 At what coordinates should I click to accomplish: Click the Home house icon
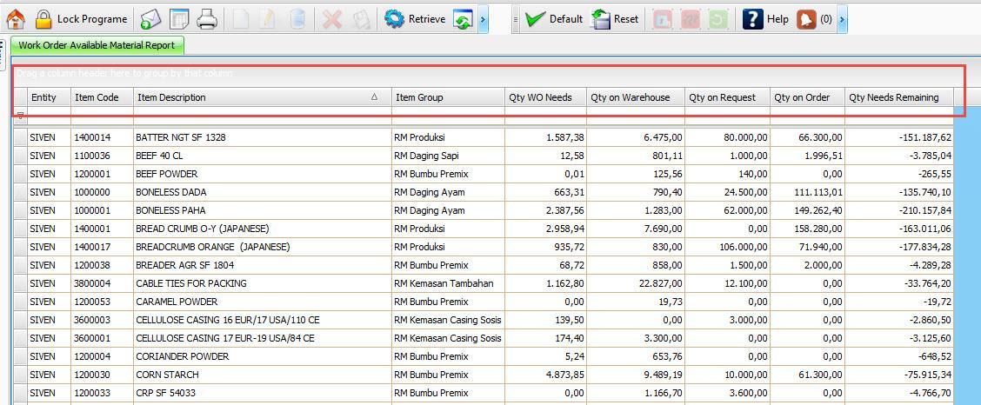[x=16, y=19]
